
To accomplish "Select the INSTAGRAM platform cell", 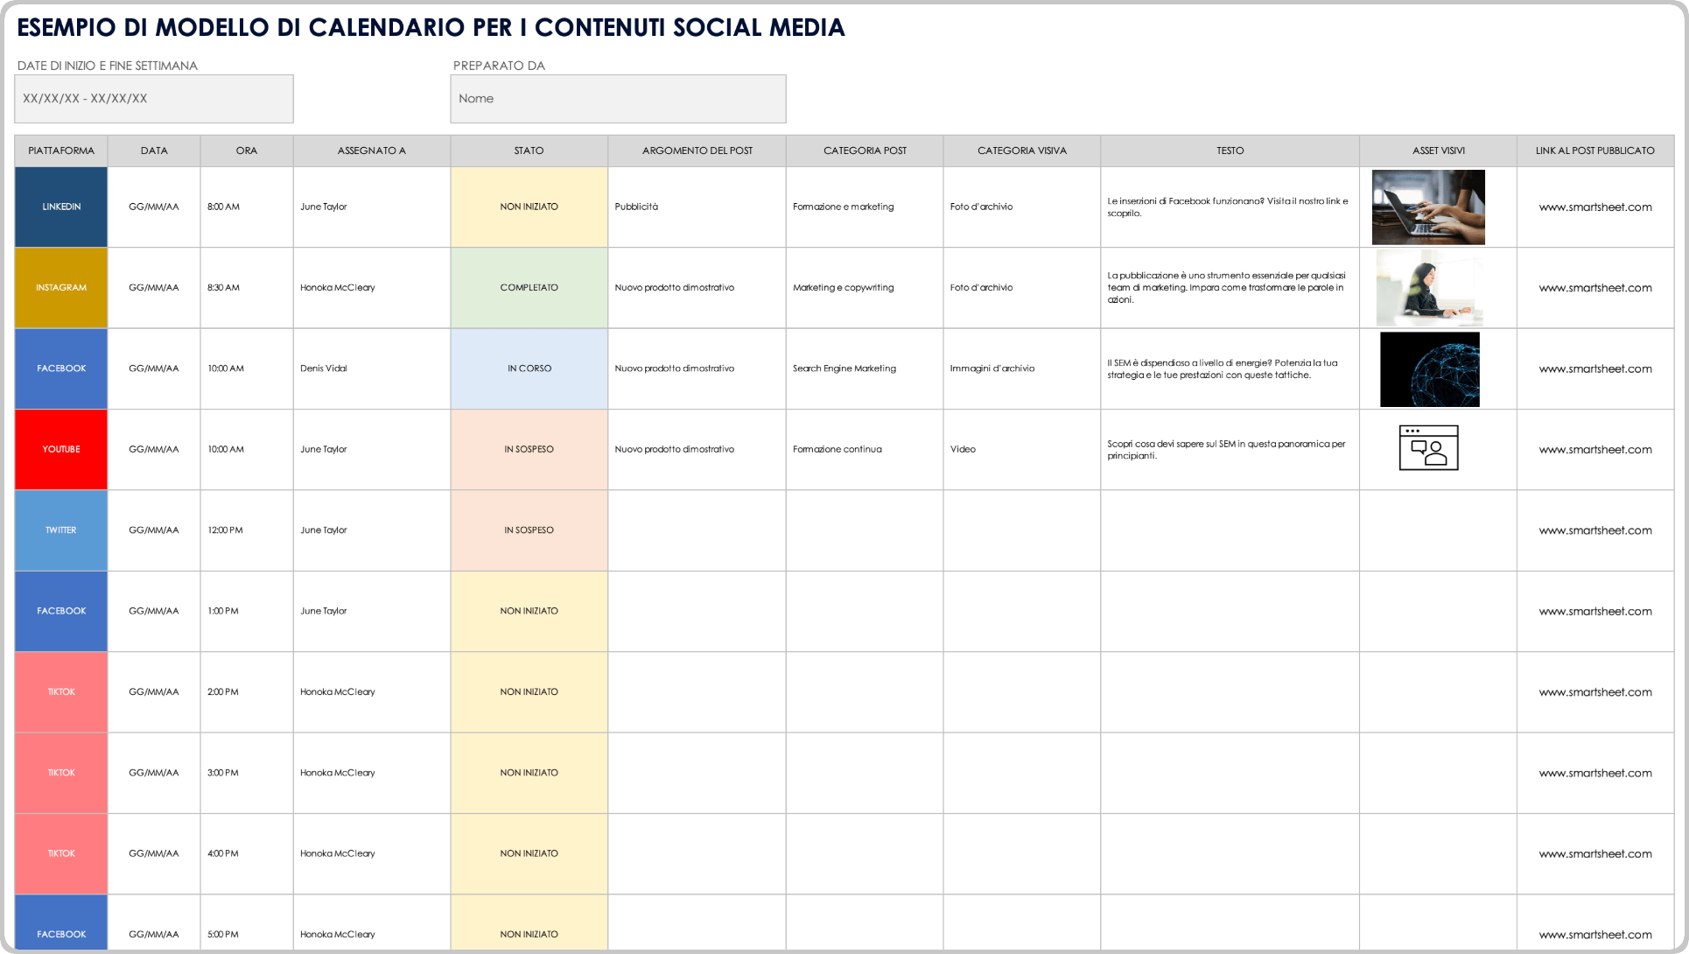I will pos(61,288).
